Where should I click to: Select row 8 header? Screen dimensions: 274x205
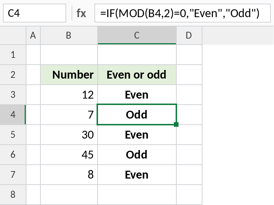pyautogui.click(x=13, y=195)
